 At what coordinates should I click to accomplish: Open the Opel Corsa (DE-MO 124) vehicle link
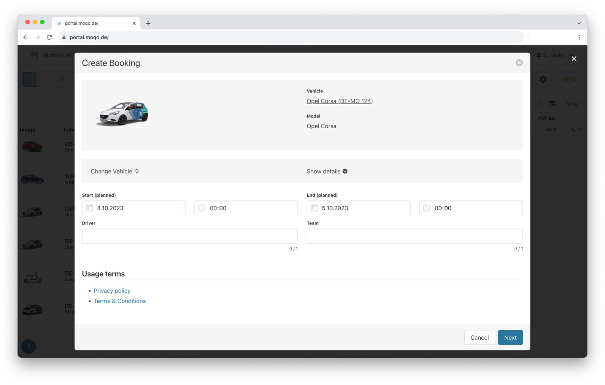(x=340, y=101)
